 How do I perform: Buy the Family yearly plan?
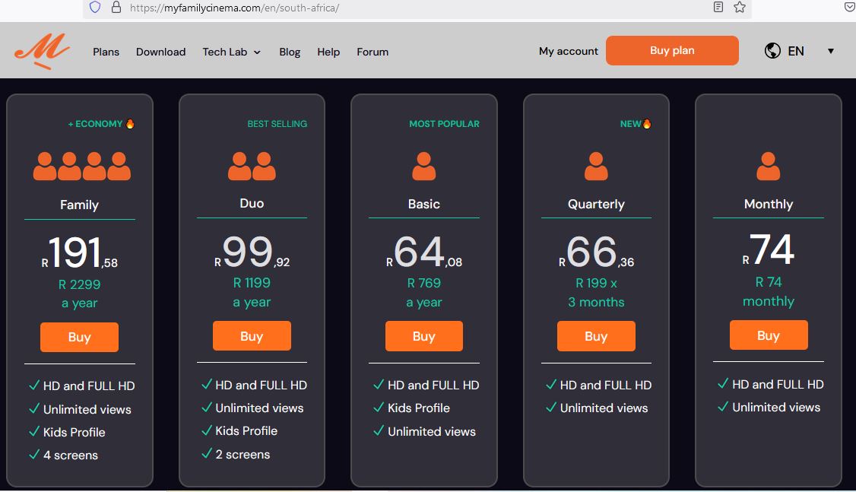79,337
